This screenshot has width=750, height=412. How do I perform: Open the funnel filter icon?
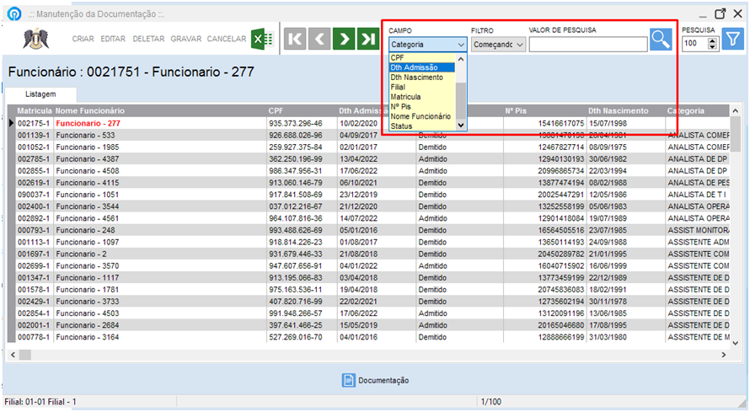(733, 40)
